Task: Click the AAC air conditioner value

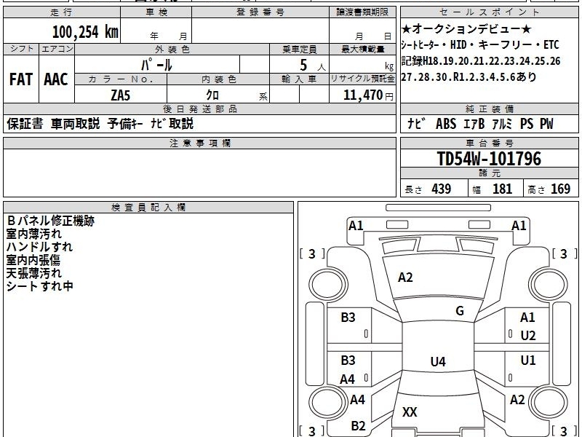Action: pyautogui.click(x=56, y=79)
